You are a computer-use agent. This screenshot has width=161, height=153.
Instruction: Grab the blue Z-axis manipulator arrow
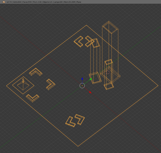coord(82,79)
